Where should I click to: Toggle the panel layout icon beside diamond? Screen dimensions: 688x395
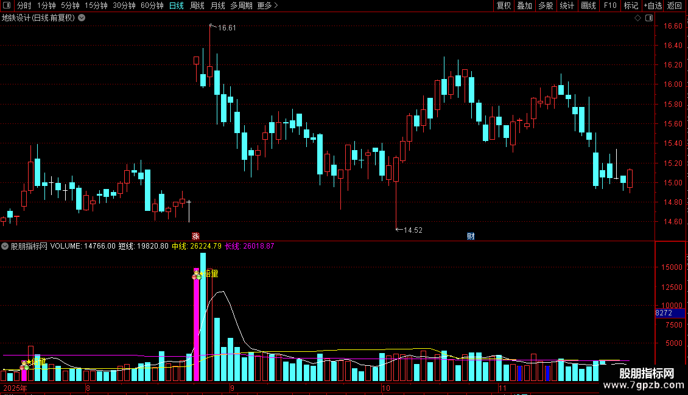click(x=649, y=18)
